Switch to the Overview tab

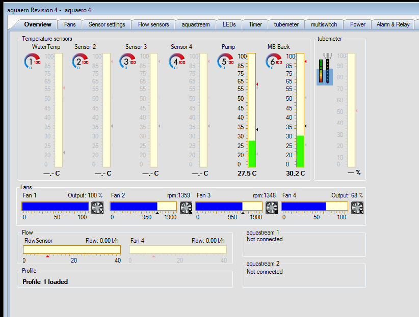coord(37,24)
